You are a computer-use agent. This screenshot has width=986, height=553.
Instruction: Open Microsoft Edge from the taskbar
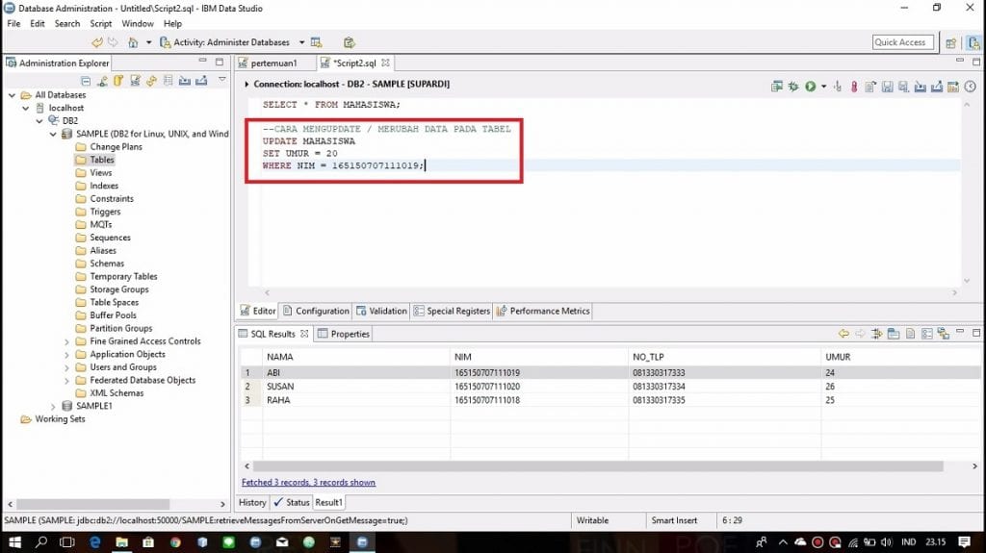point(95,542)
